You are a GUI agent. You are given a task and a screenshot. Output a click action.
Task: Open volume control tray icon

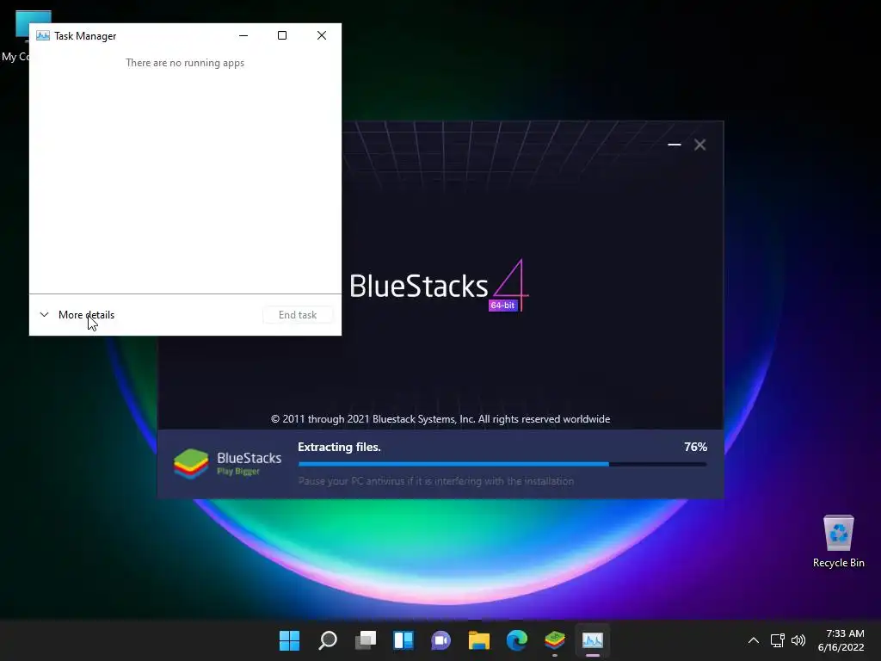tap(798, 640)
